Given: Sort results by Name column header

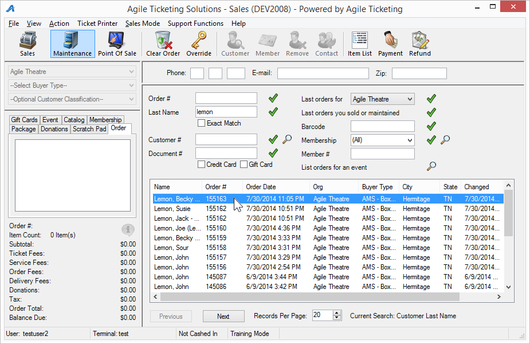Looking at the screenshot, I should (x=176, y=187).
